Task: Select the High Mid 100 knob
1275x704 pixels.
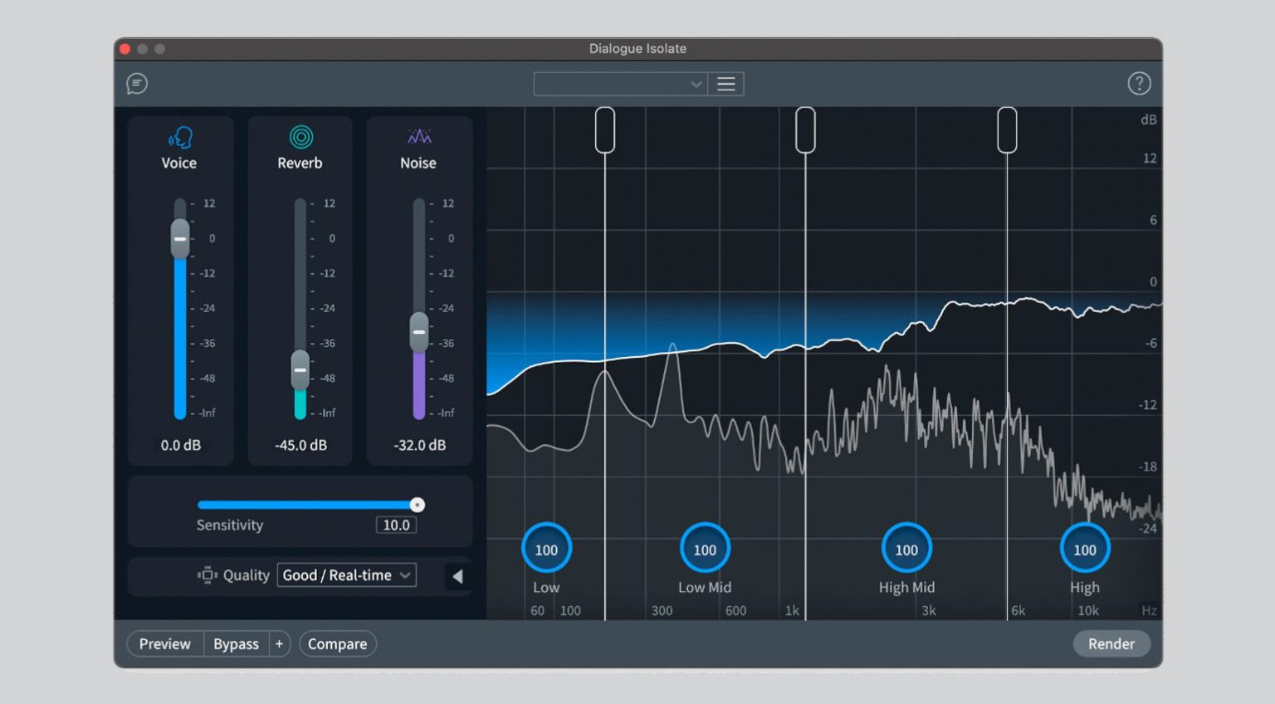Action: pyautogui.click(x=906, y=548)
